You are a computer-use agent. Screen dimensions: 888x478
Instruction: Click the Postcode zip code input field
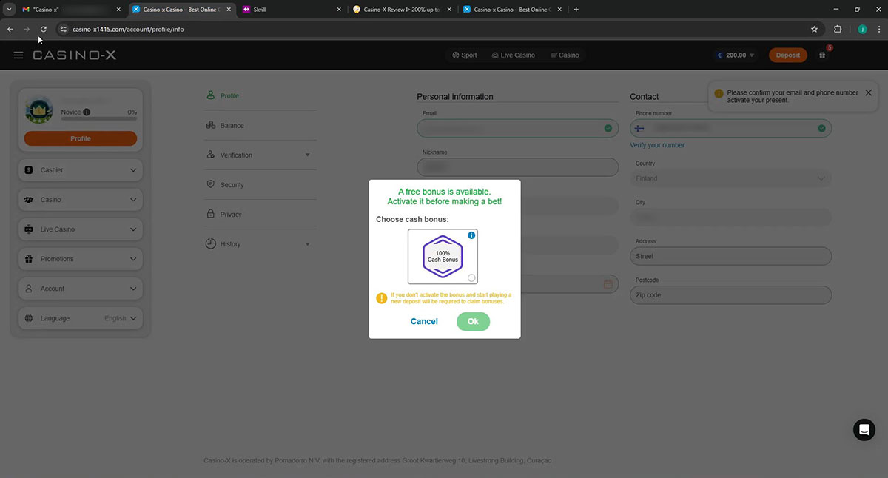coord(730,295)
